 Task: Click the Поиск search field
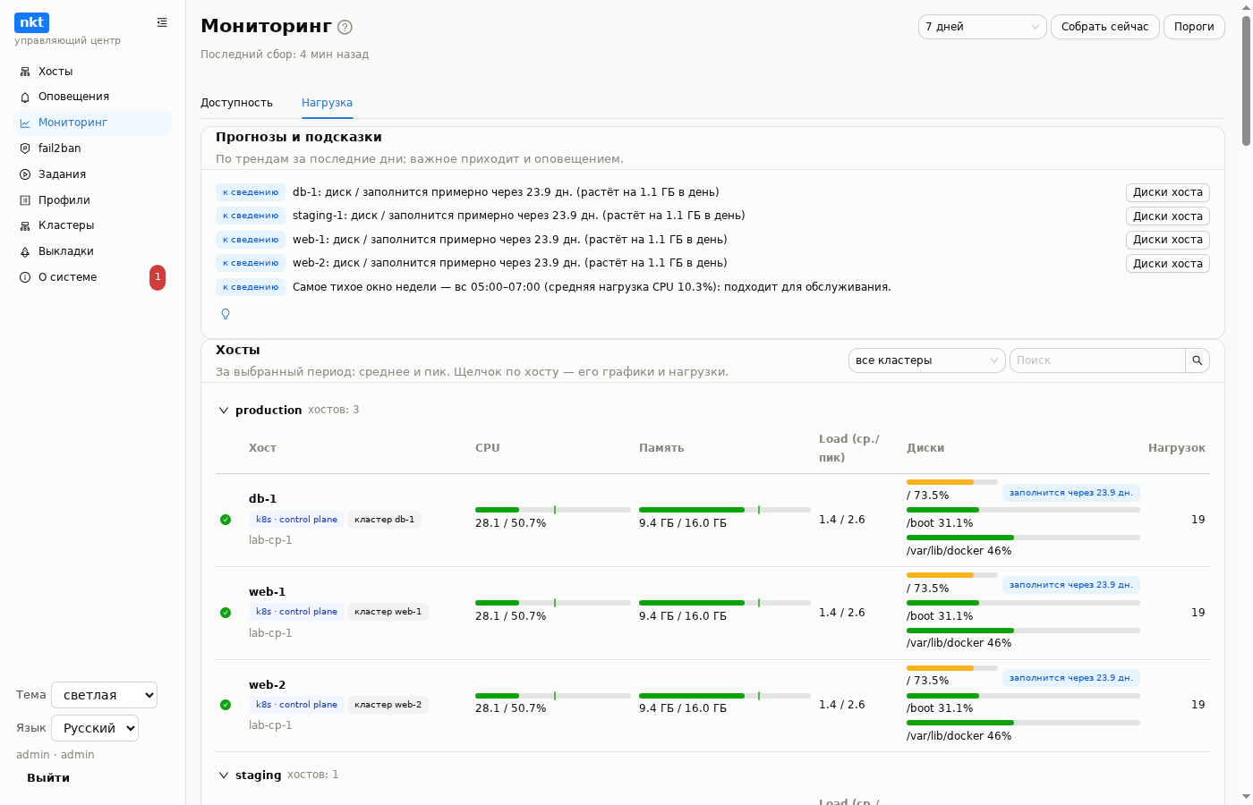point(1097,360)
